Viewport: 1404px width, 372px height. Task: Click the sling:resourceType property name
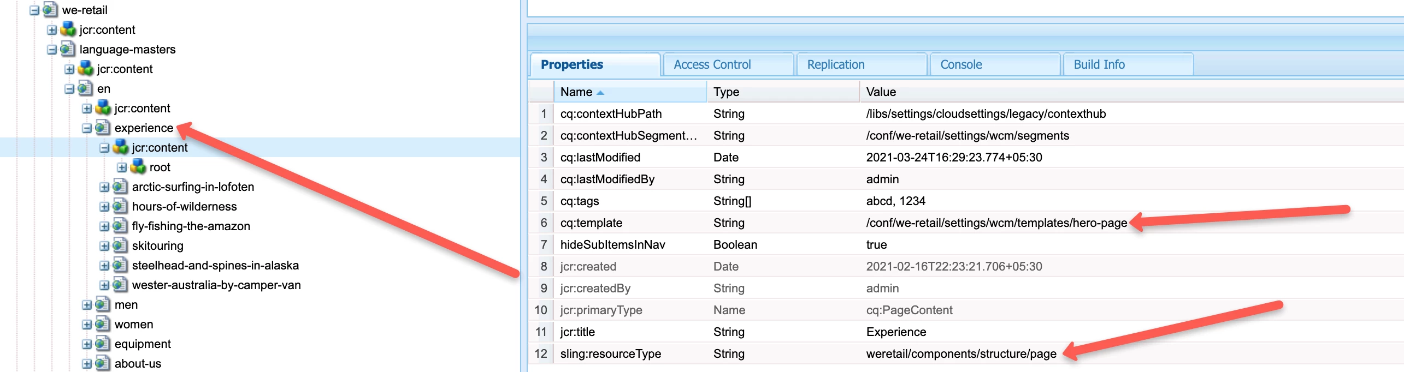tap(610, 353)
